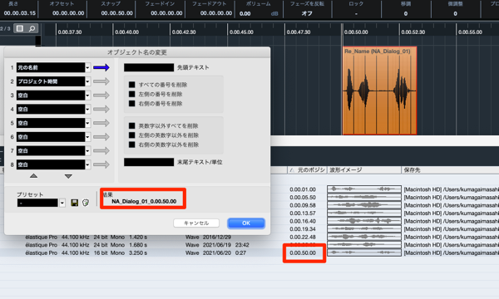Click the waveform thumbnail in the 0.00.01.00 row

pyautogui.click(x=364, y=189)
